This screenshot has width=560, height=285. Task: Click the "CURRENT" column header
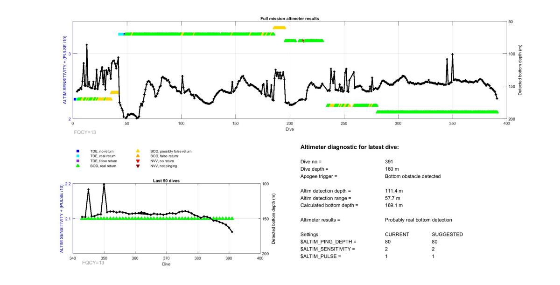tap(397, 235)
